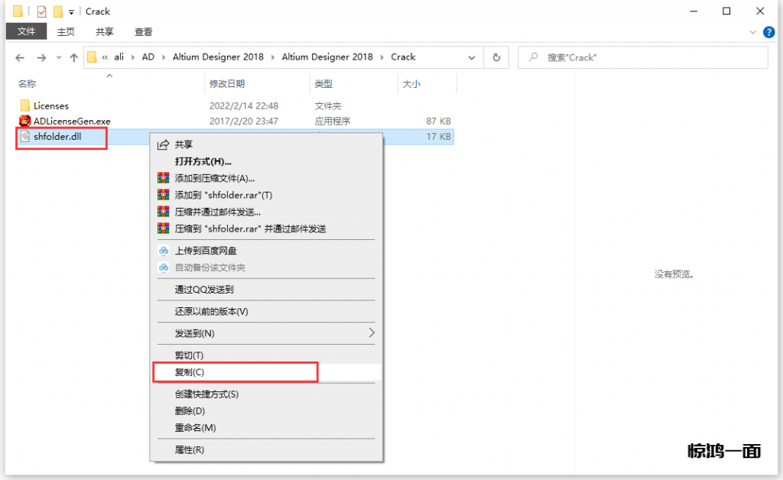Open the 文件 tab in the ribbon
Viewport: 783px width, 480px height.
point(26,31)
